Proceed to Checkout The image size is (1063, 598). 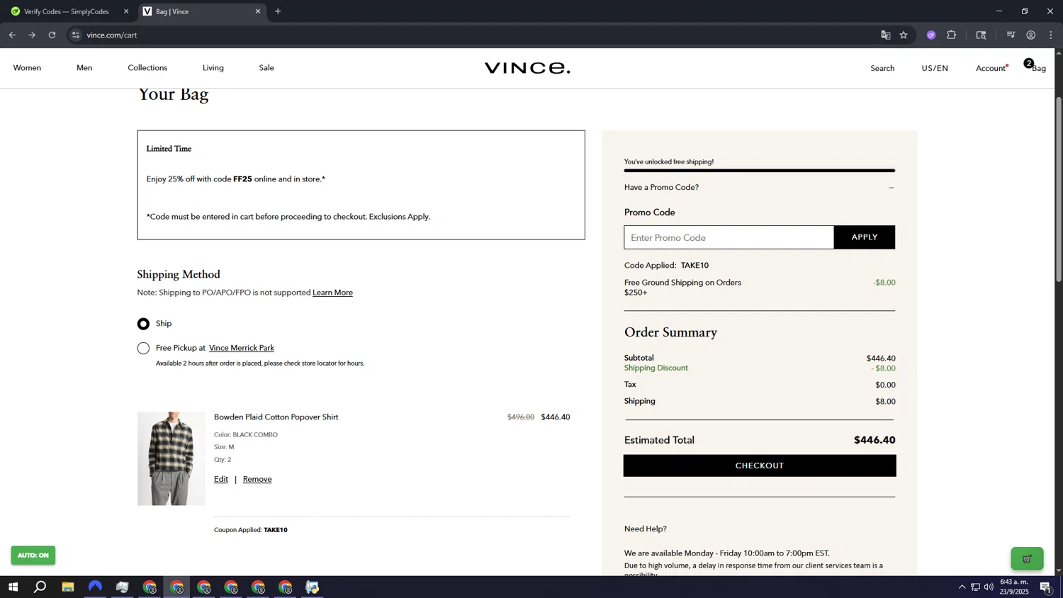tap(759, 466)
